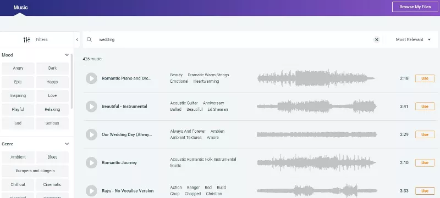
Task: Open the Filters sliders icon
Action: [x=26, y=39]
